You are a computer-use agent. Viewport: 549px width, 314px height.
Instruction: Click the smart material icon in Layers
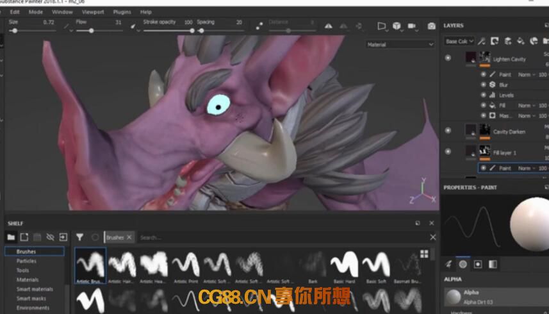(534, 41)
